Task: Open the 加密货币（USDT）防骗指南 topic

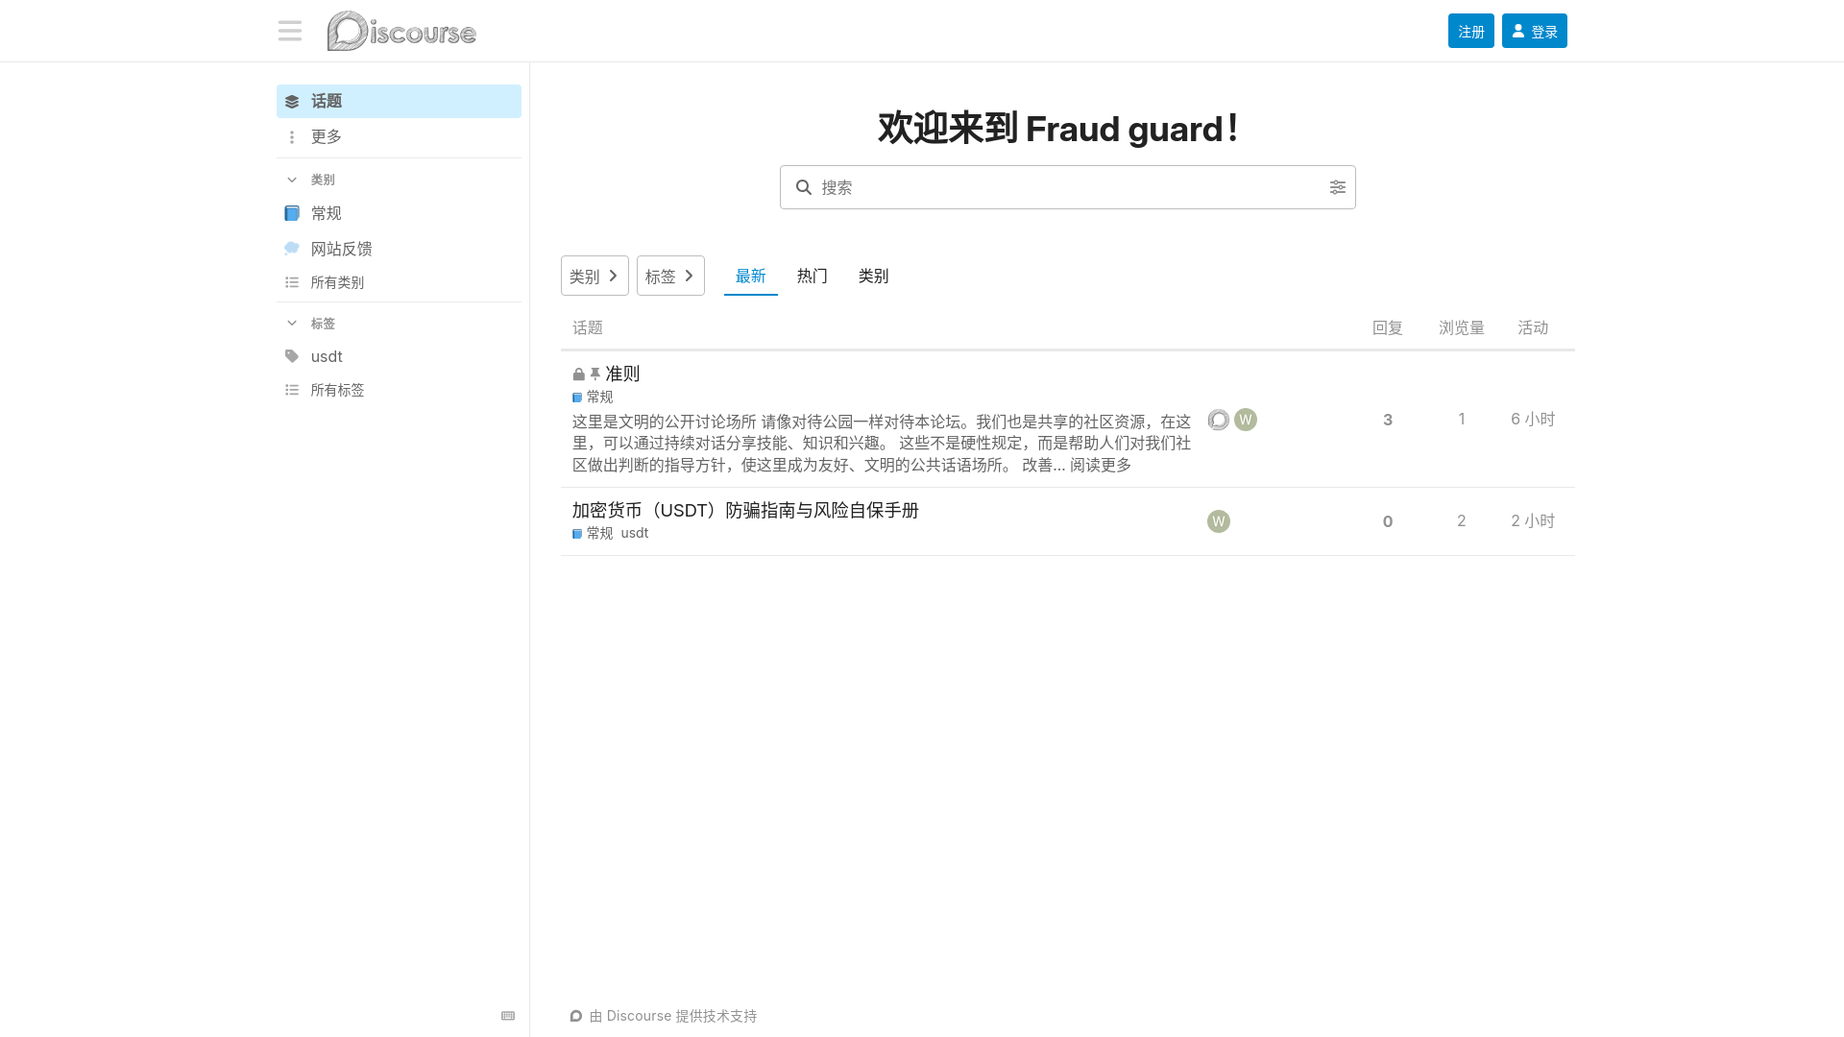Action: (x=745, y=510)
